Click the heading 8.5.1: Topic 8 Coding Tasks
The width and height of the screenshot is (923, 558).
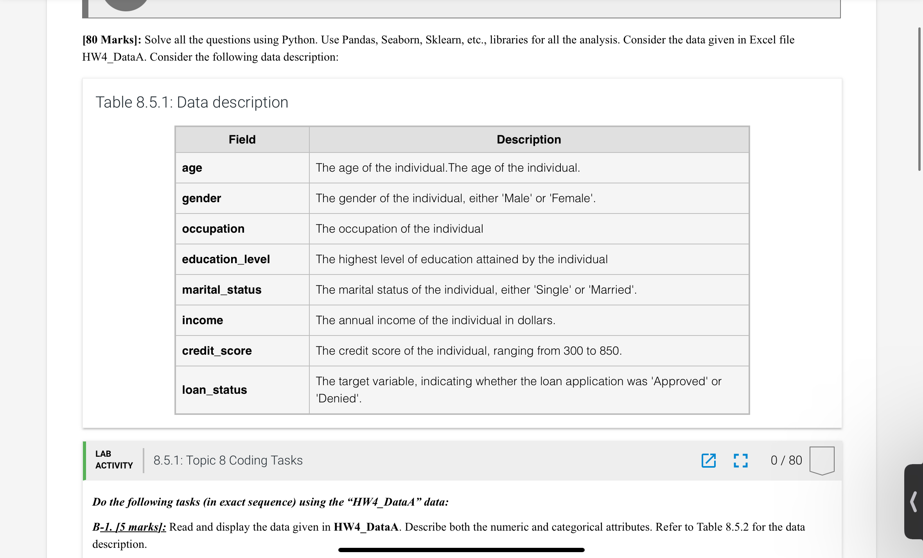(x=228, y=460)
